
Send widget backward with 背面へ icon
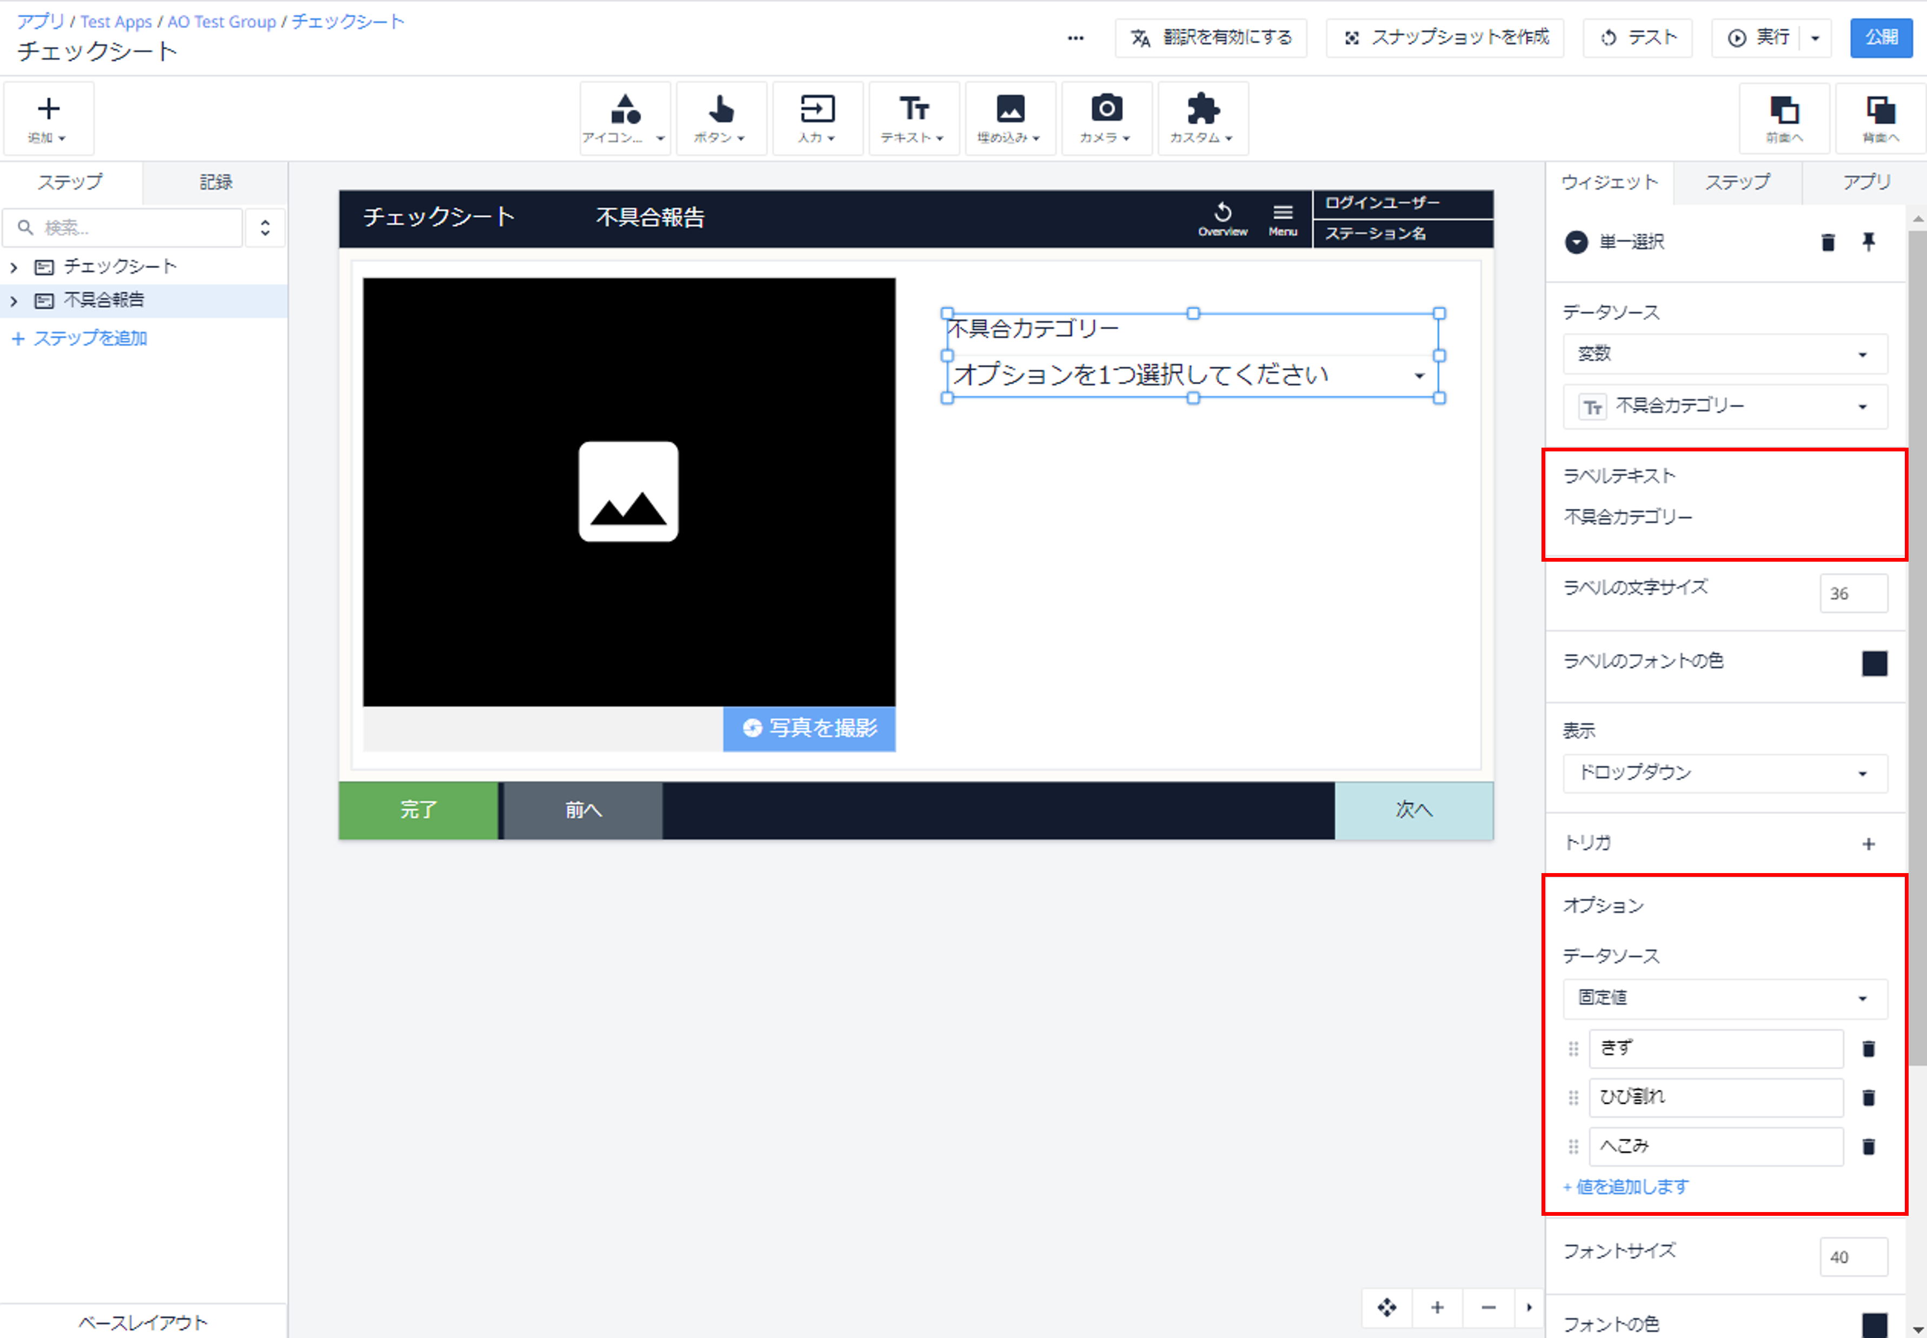pos(1880,118)
